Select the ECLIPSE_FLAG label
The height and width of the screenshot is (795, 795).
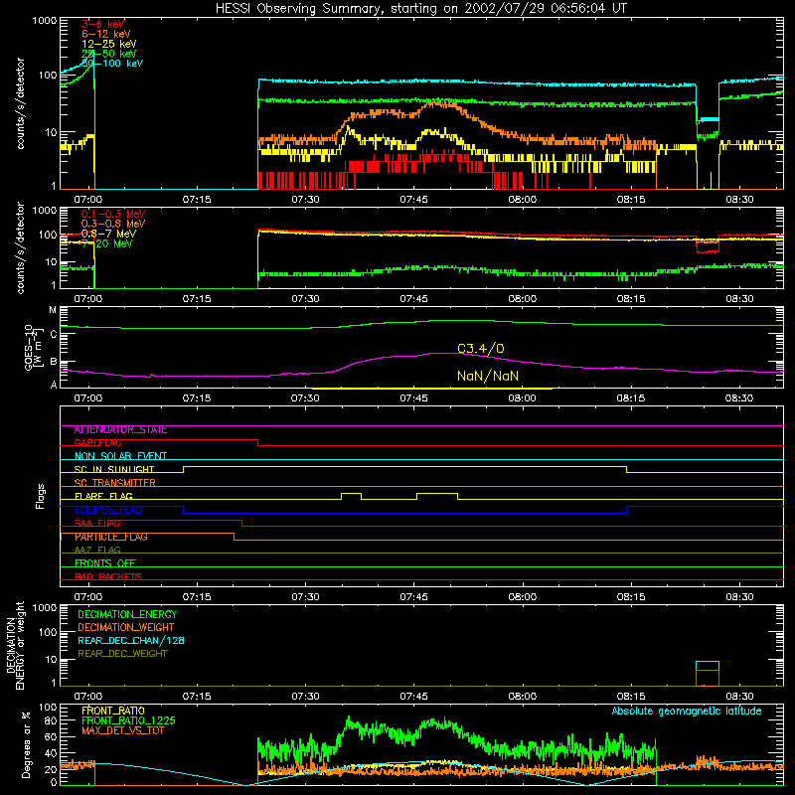tap(108, 510)
